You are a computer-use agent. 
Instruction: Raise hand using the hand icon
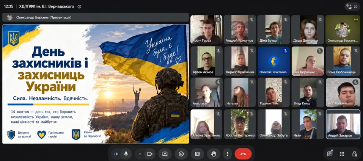point(213,154)
